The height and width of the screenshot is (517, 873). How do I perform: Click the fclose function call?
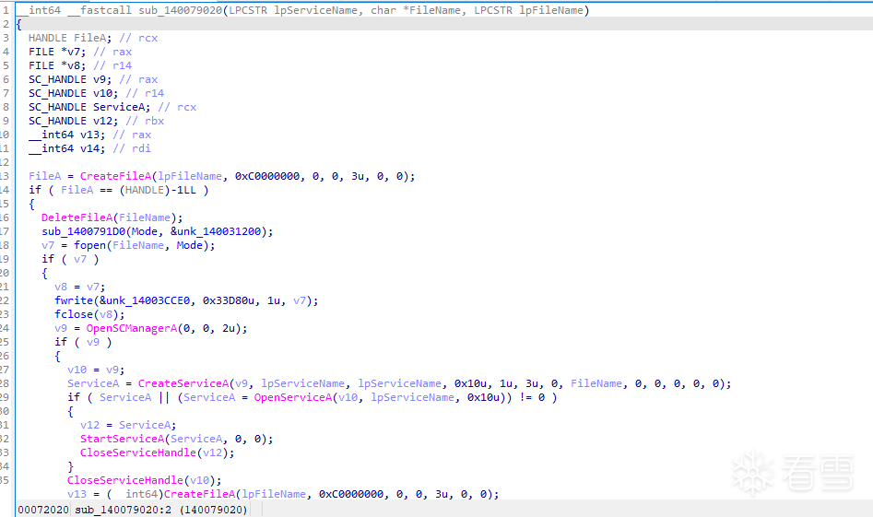(73, 314)
